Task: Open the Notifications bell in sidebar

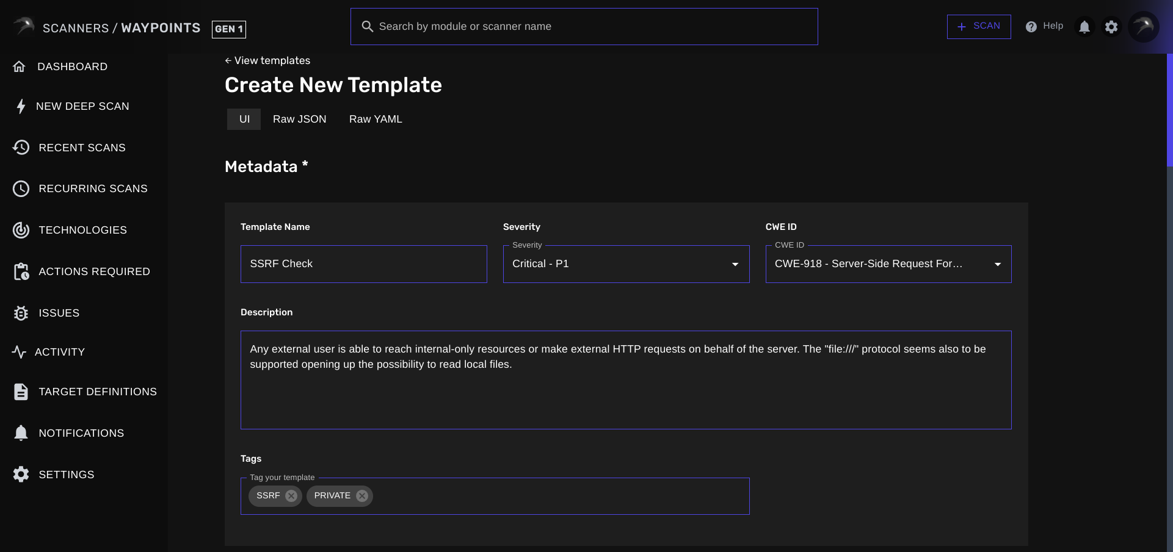Action: coord(21,432)
